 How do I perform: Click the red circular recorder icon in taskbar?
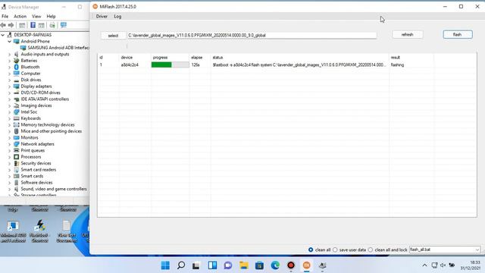[x=291, y=265]
